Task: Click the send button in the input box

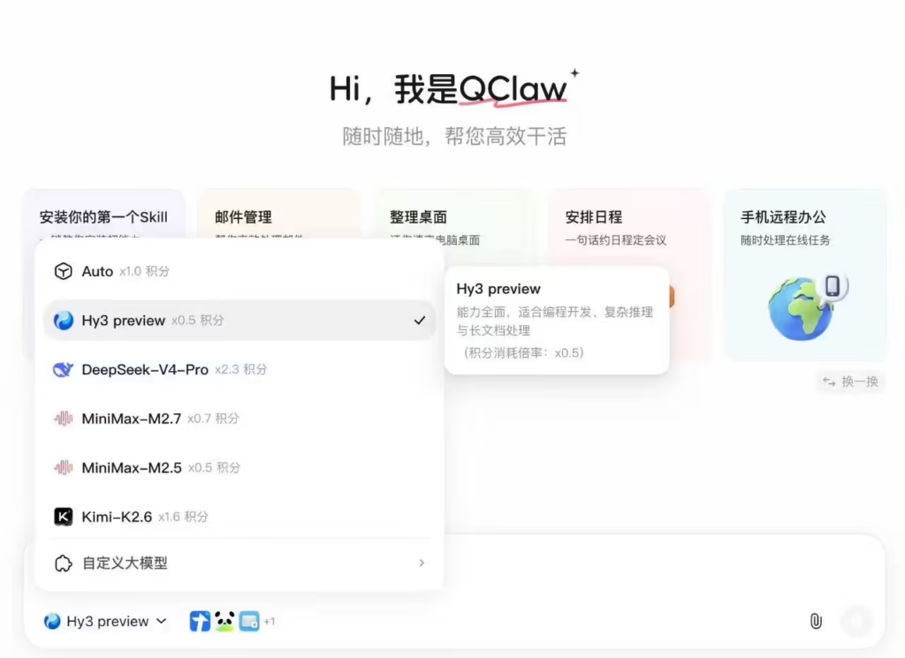Action: [x=856, y=621]
